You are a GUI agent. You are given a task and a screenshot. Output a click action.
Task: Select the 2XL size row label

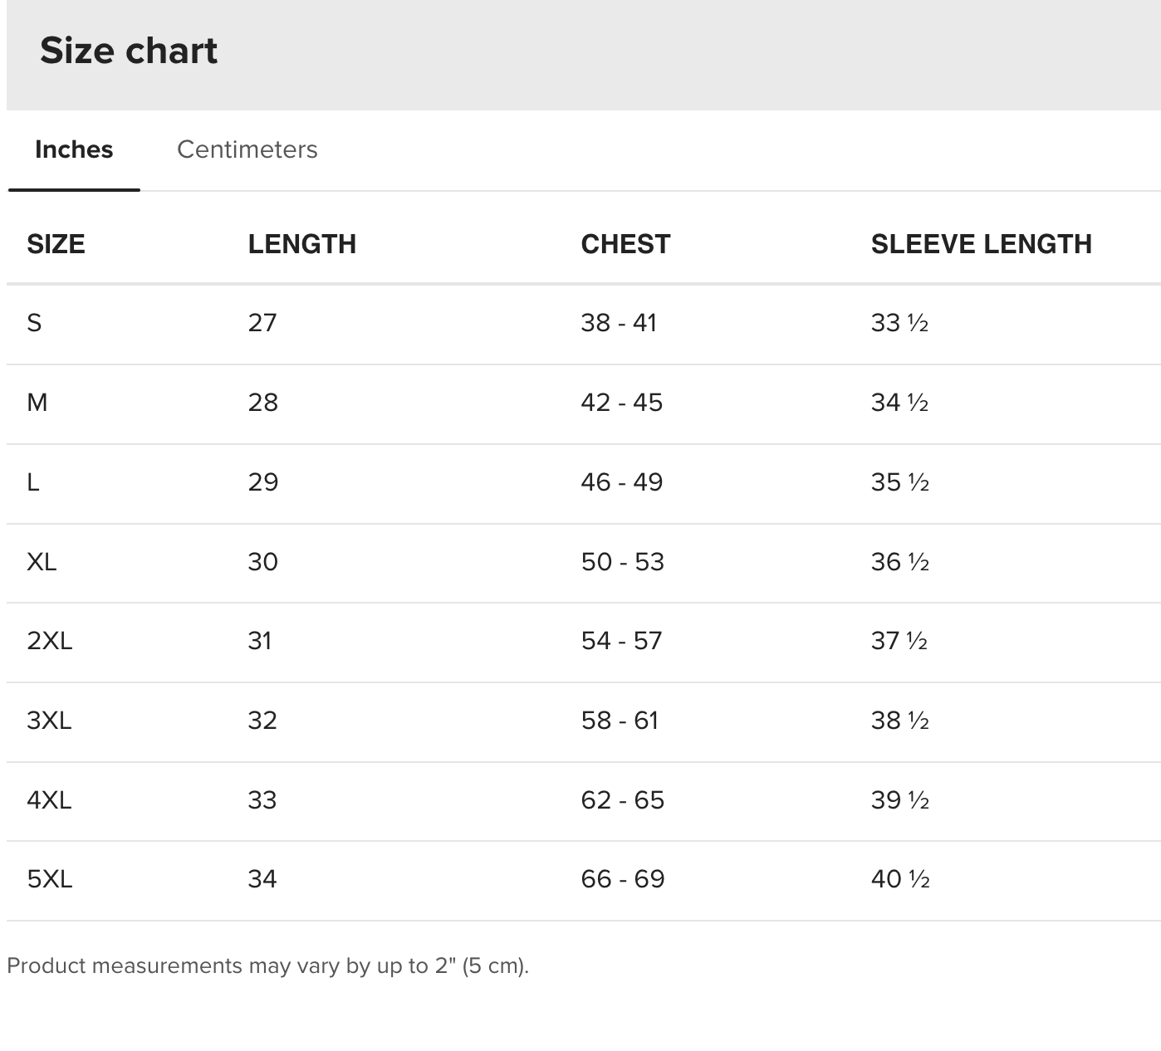point(50,641)
